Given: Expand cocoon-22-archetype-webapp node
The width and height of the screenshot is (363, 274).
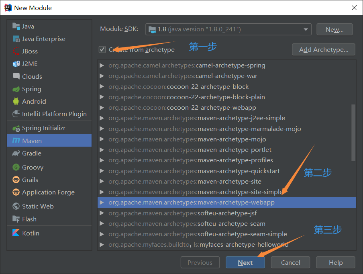Looking at the screenshot, I should tap(102, 108).
